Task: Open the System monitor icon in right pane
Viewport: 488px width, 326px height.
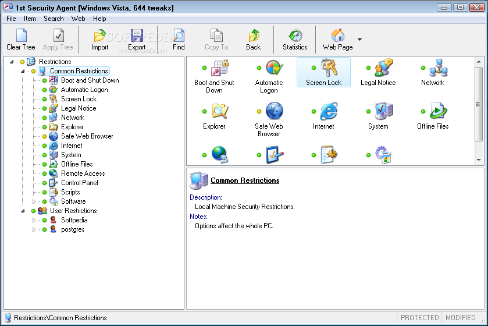Action: click(x=384, y=111)
